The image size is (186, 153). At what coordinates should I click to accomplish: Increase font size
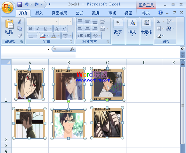57,29
